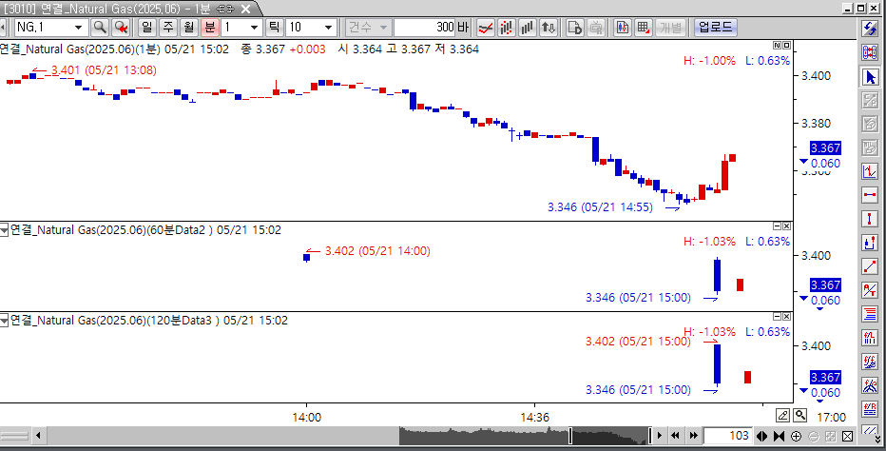Toggle the 일 (daily) period button
The image size is (886, 451).
147,28
